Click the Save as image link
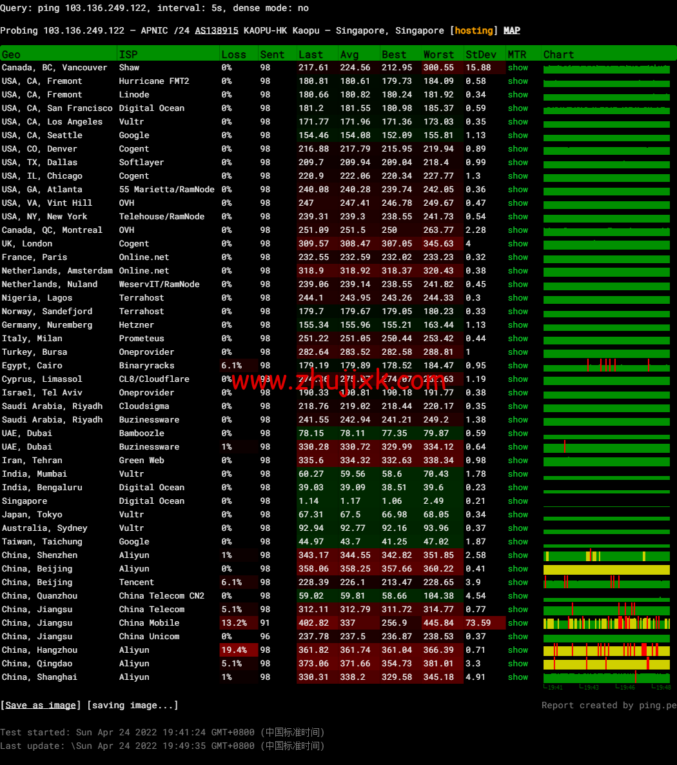 (x=41, y=705)
